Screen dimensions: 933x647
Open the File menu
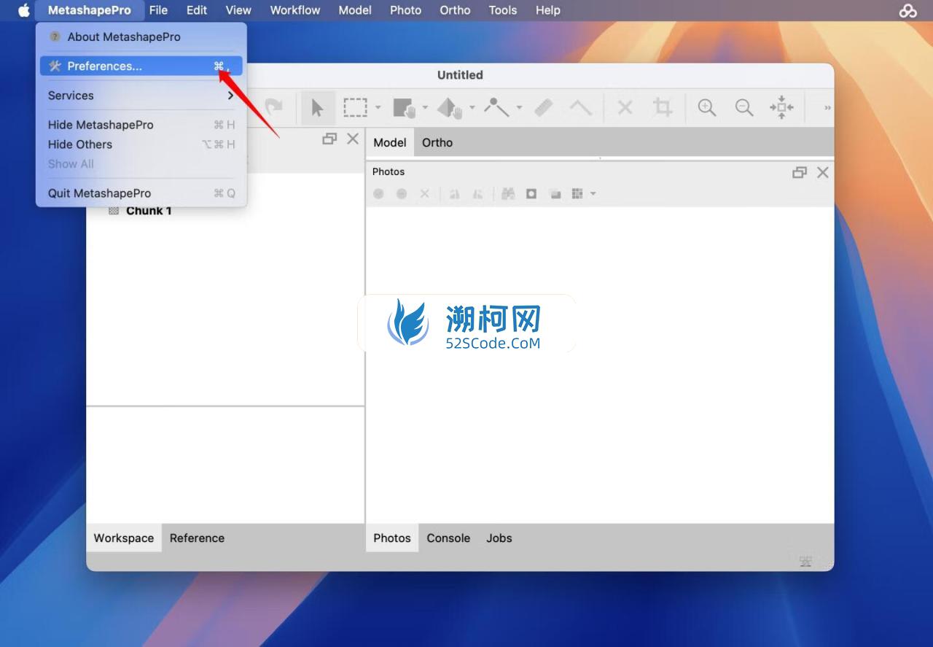[x=158, y=10]
